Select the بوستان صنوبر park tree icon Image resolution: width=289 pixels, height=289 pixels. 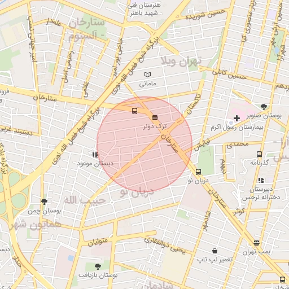tap(264, 107)
